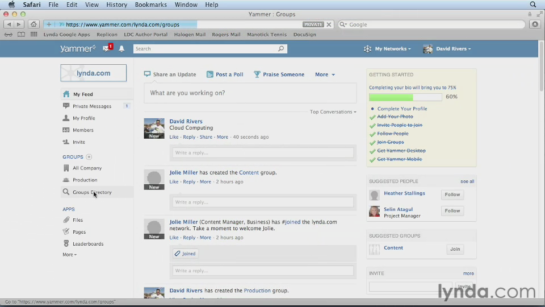
Task: Open the Bookmarks menu
Action: (x=151, y=5)
